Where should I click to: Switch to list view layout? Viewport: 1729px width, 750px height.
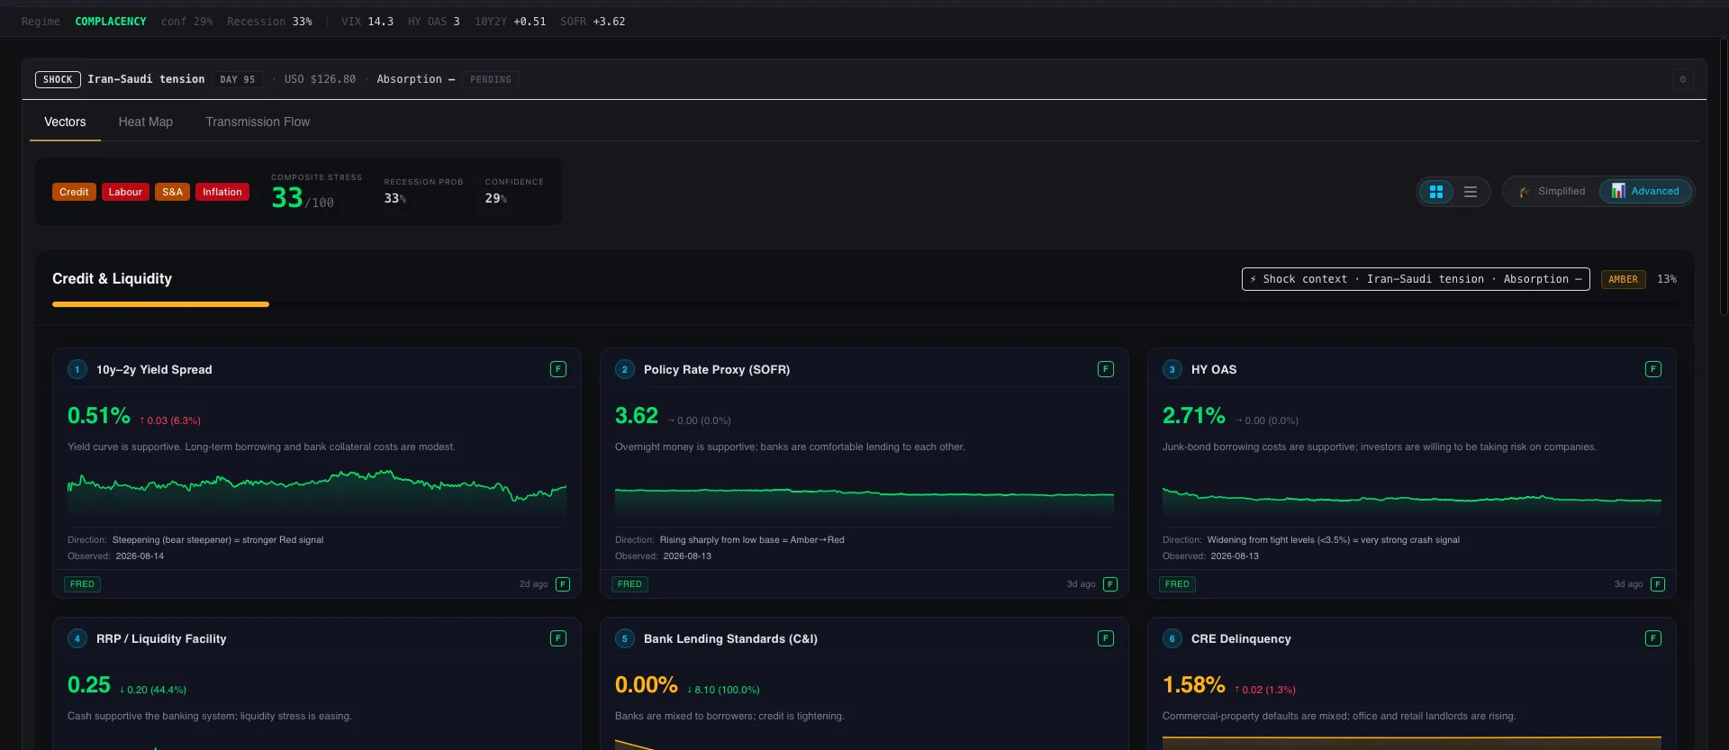pyautogui.click(x=1471, y=192)
